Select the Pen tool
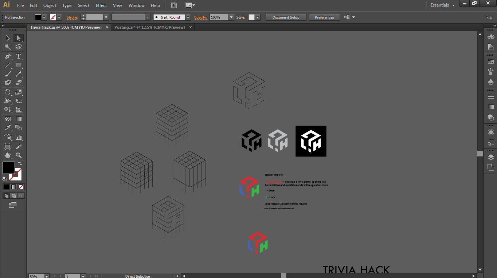 (x=7, y=56)
